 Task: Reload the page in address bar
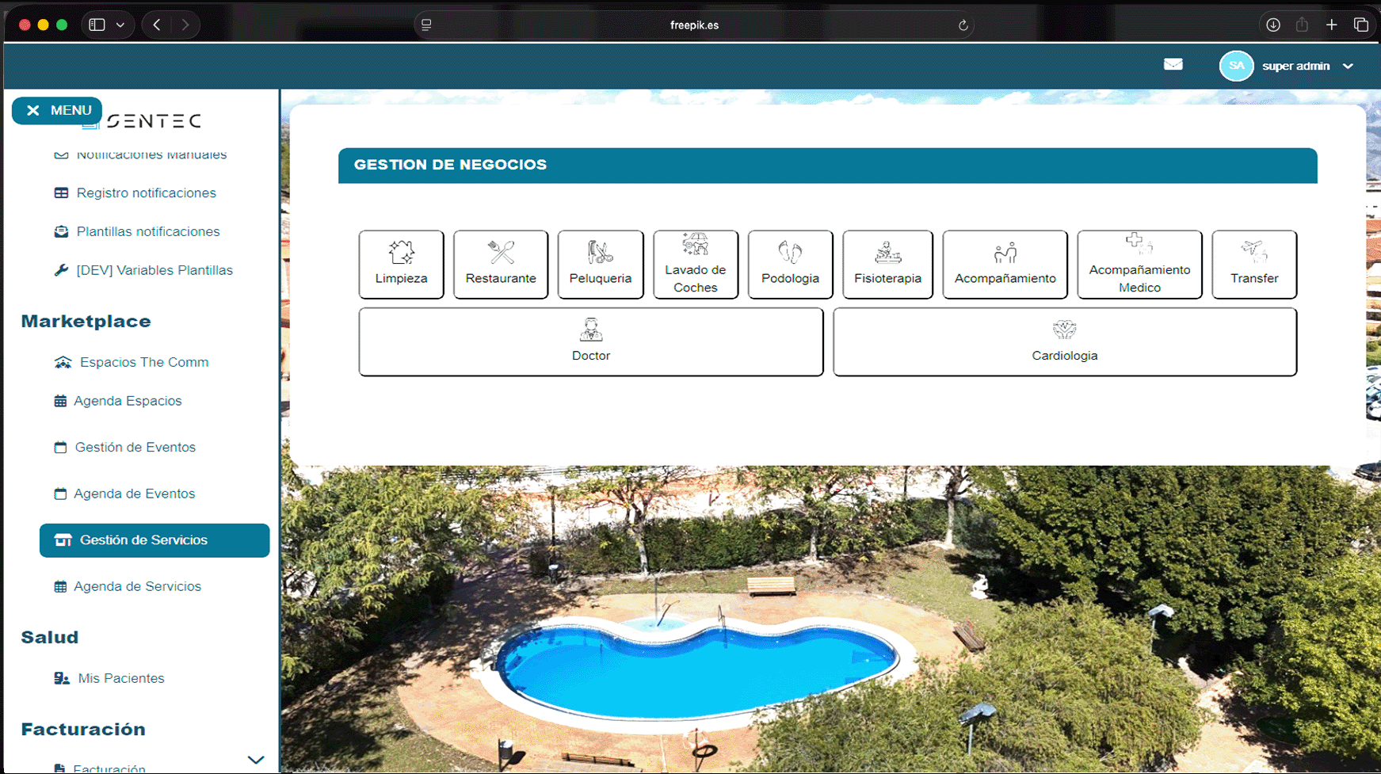[963, 25]
